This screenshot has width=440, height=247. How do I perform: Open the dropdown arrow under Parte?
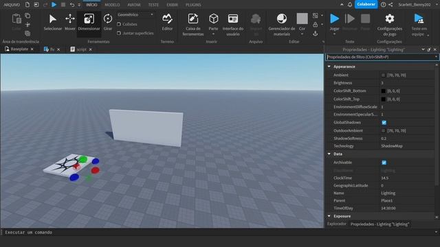pyautogui.click(x=214, y=34)
